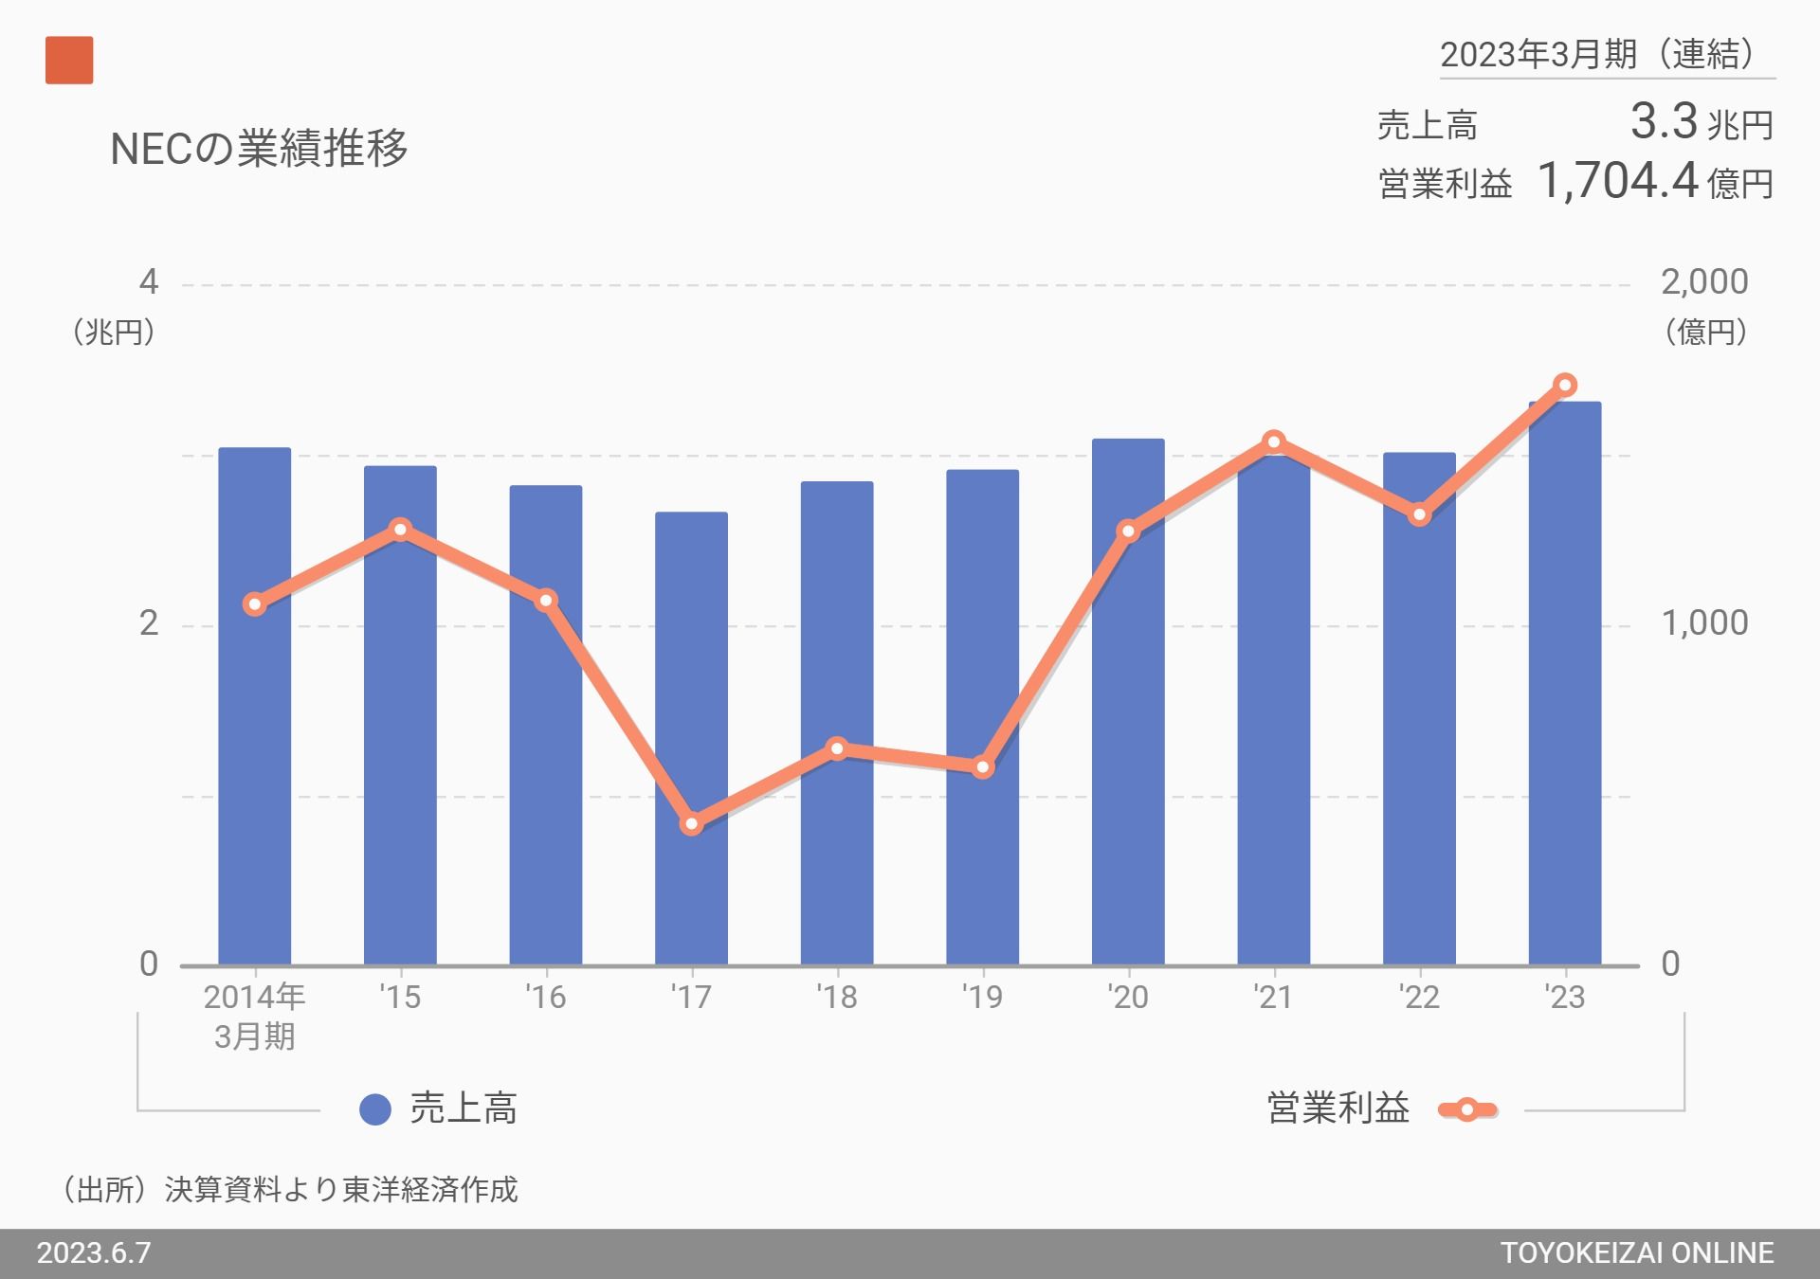This screenshot has width=1820, height=1279.
Task: Select the '21 sales bar
Action: coord(1274,709)
